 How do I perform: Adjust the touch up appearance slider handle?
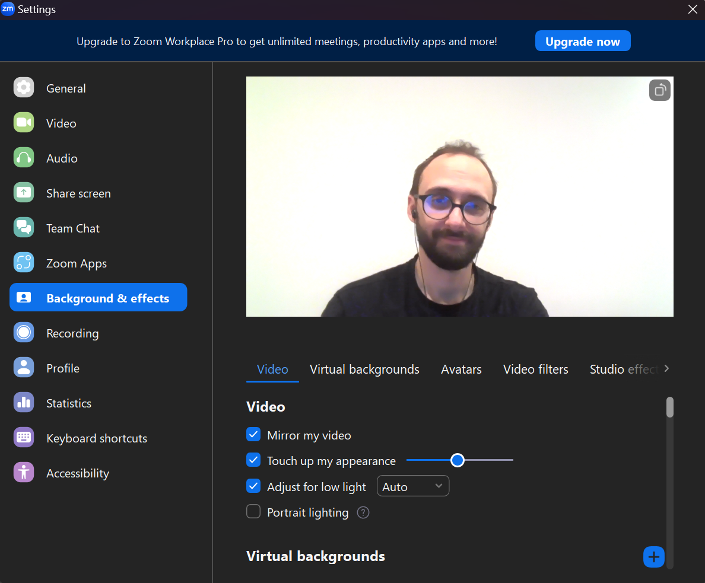point(458,460)
